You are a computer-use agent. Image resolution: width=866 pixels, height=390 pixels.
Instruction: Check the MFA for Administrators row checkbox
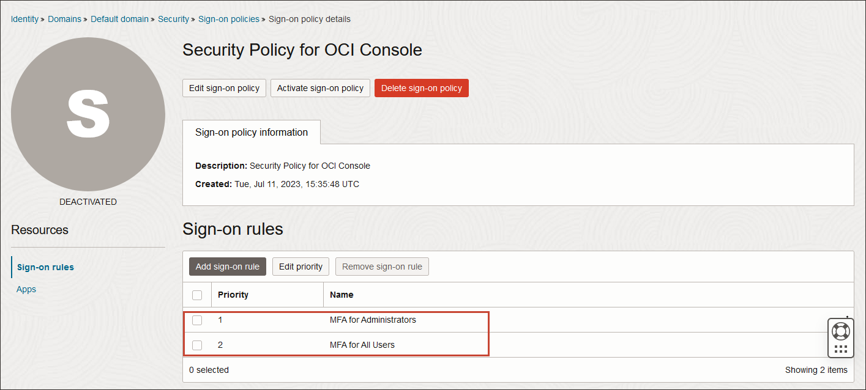click(x=197, y=320)
